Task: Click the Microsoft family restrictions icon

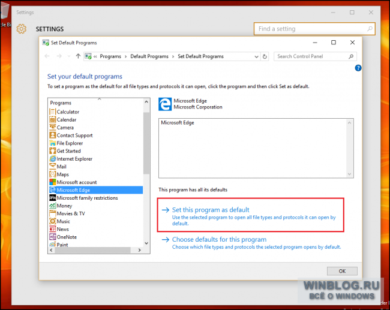Action: [52, 198]
